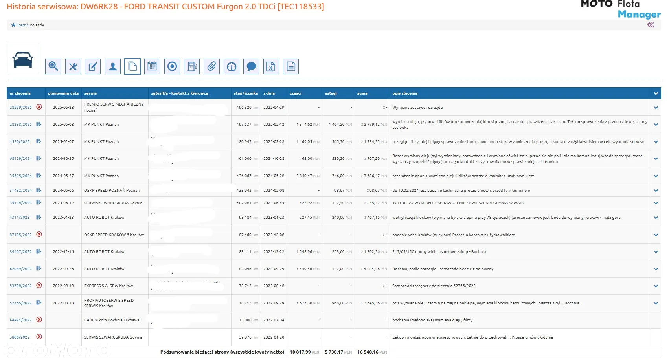669x361 pixels.
Task: Expand details for order 31482/2024
Action: point(656,191)
